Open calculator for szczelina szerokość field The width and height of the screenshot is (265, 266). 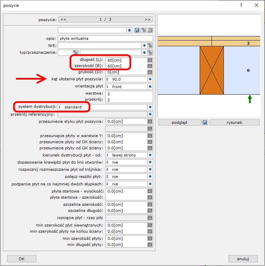click(150, 204)
